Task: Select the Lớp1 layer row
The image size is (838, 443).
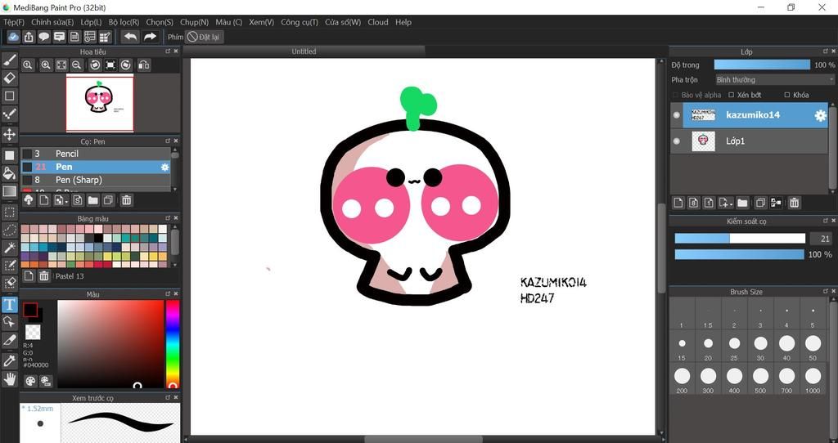Action: coord(750,141)
